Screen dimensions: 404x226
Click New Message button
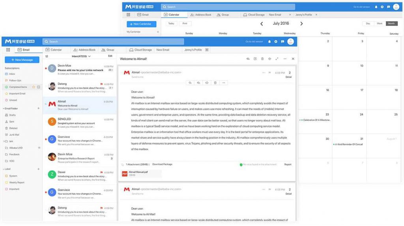(x=22, y=60)
